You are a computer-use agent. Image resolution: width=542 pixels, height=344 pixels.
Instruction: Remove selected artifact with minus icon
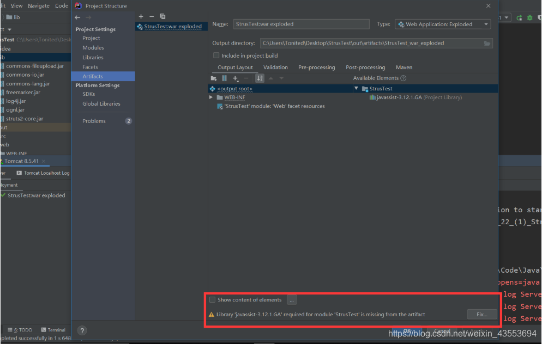point(152,16)
